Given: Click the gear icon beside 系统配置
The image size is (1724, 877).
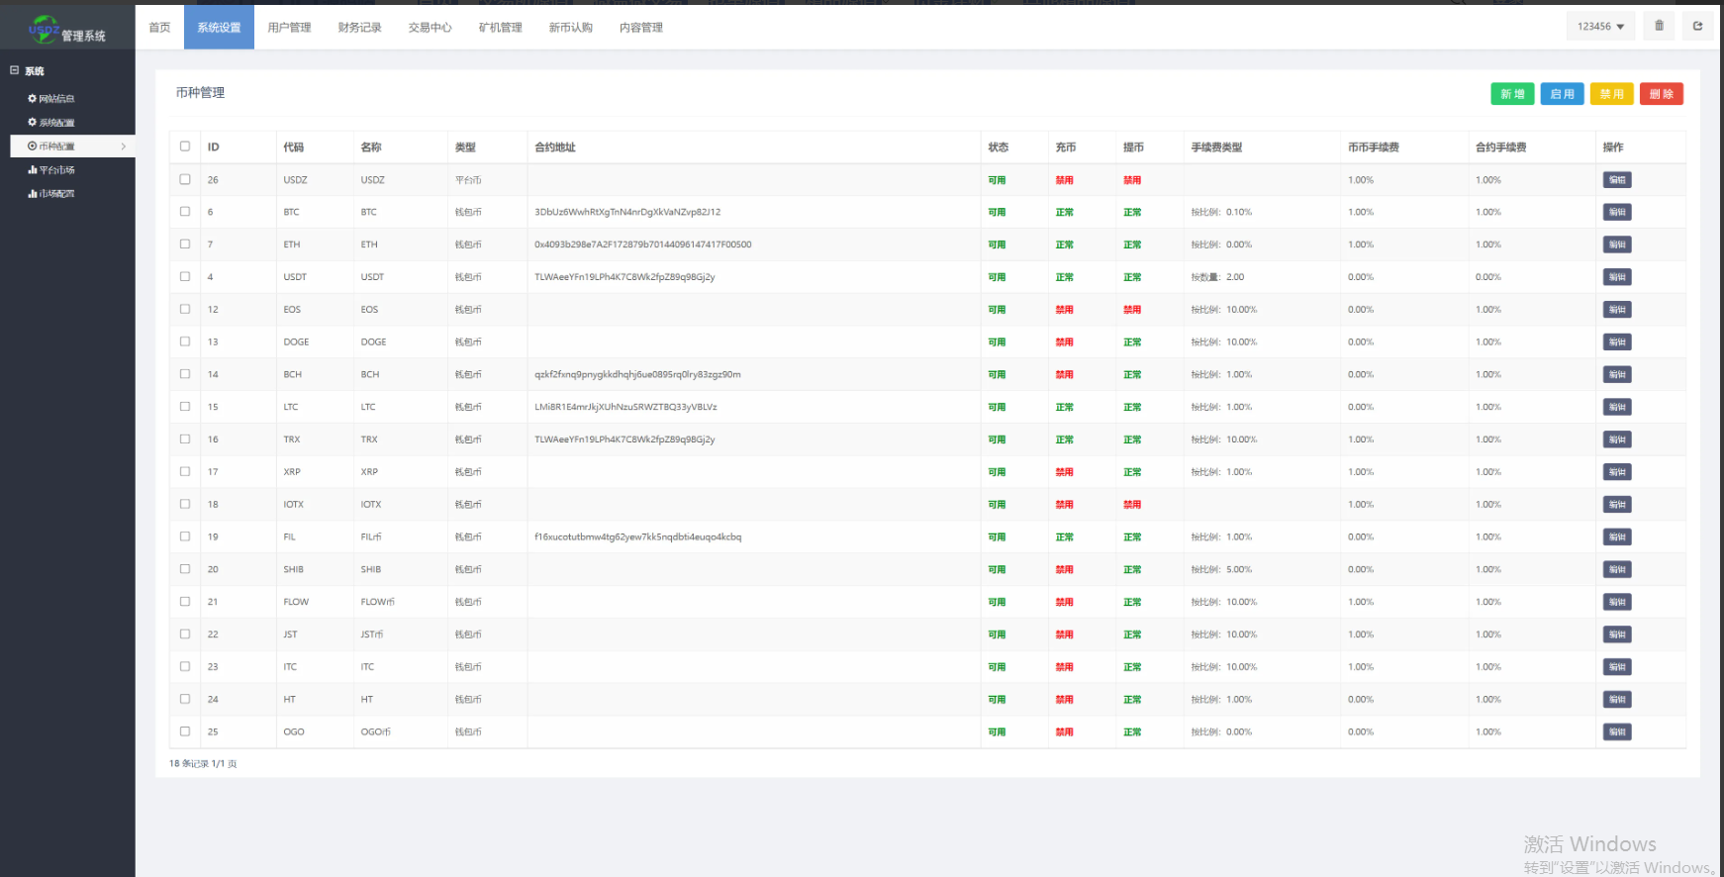Looking at the screenshot, I should pyautogui.click(x=32, y=123).
